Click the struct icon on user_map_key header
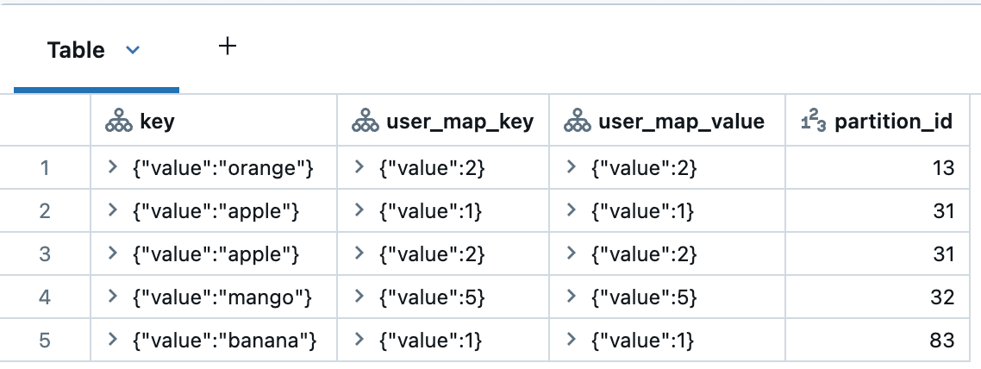This screenshot has width=981, height=369. point(365,122)
